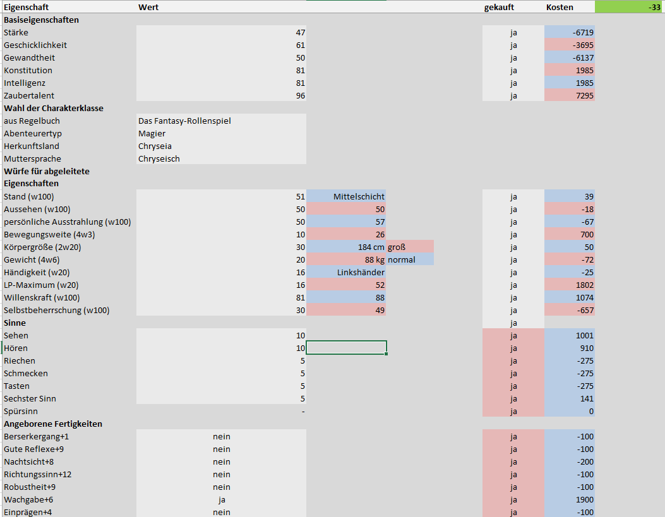Click the Wachgabe+6 value cell showing ja
The height and width of the screenshot is (517, 665).
(x=221, y=499)
